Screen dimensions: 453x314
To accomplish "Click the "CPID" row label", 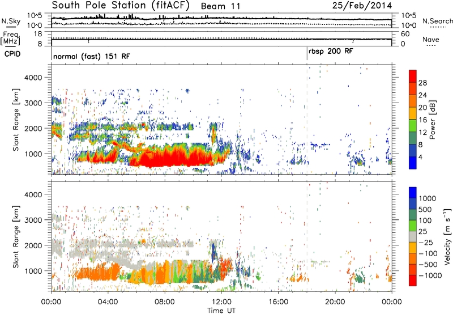I will (12, 54).
